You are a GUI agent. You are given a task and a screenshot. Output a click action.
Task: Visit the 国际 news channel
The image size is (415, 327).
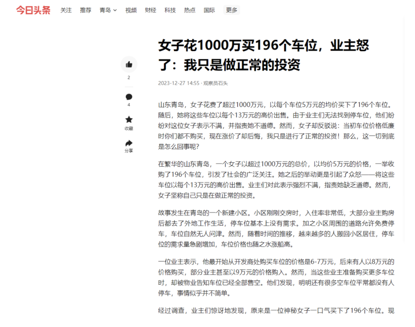[x=209, y=10]
